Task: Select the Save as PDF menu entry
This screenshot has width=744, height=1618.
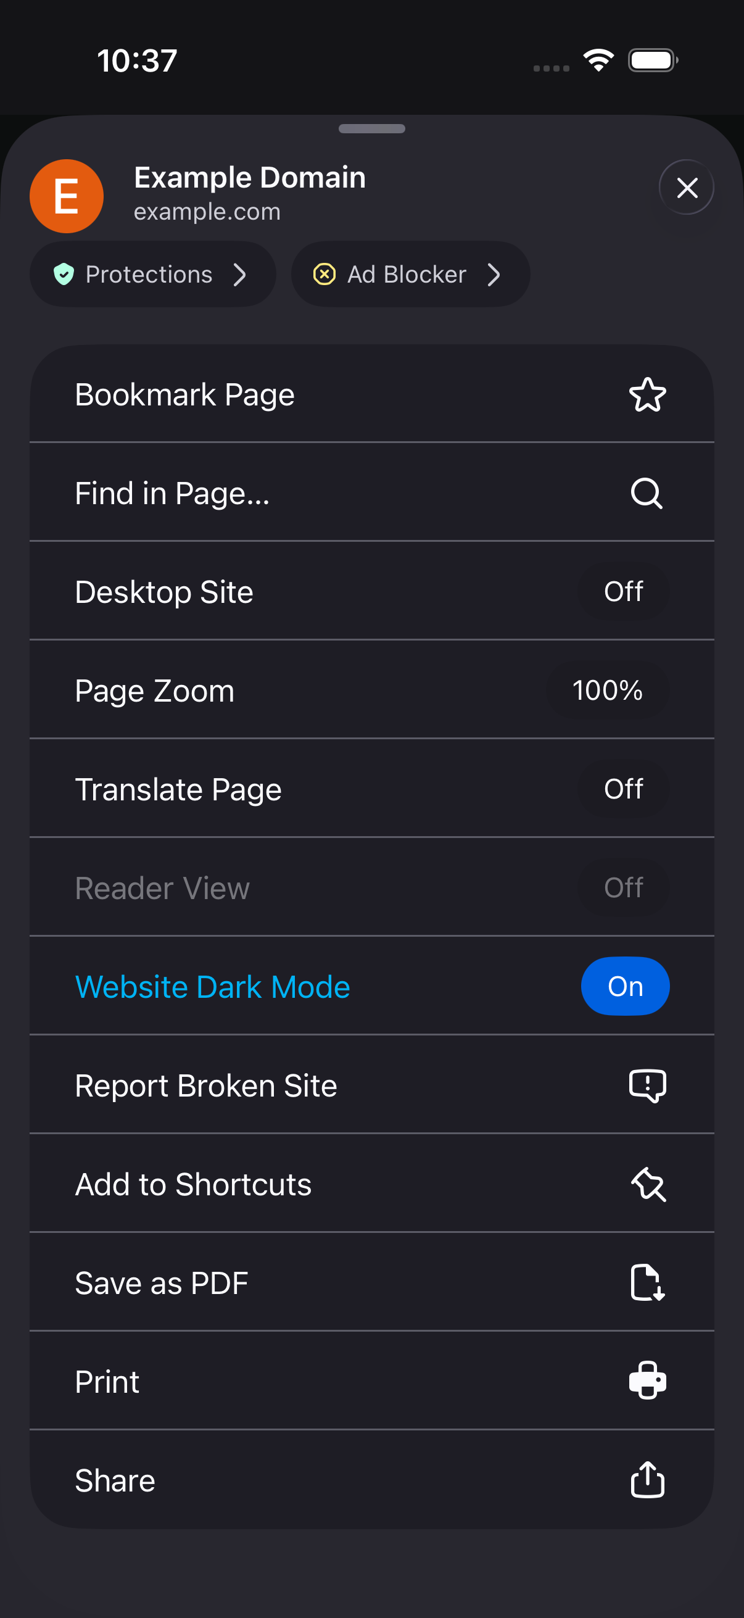Action: pyautogui.click(x=371, y=1282)
